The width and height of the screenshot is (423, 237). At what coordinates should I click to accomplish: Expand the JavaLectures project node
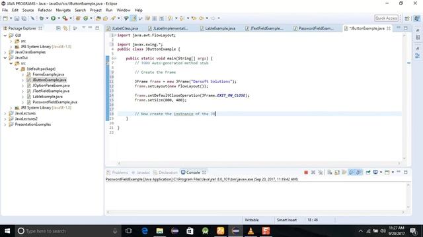[5, 113]
